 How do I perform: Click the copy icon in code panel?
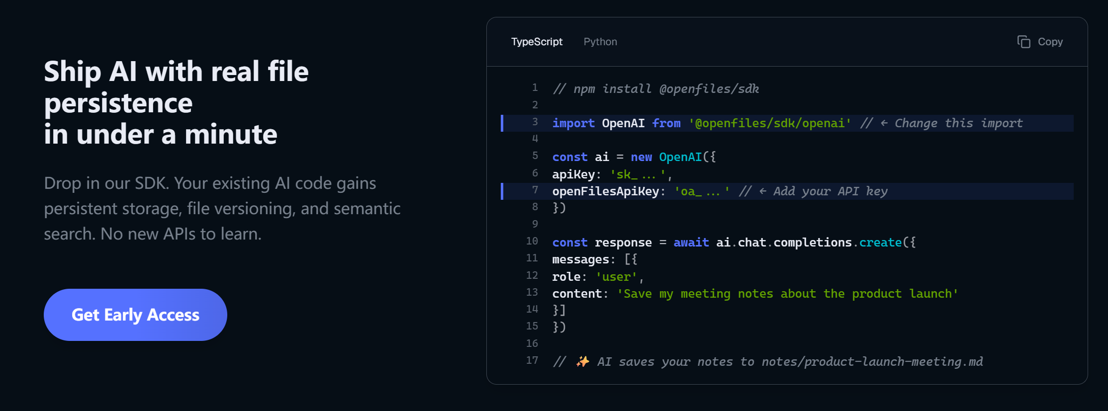click(1023, 42)
